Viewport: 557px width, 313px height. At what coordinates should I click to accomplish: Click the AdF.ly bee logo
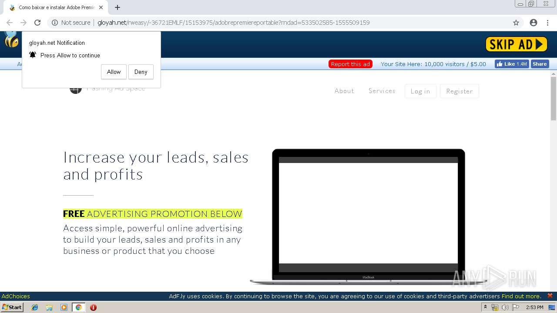[x=11, y=40]
